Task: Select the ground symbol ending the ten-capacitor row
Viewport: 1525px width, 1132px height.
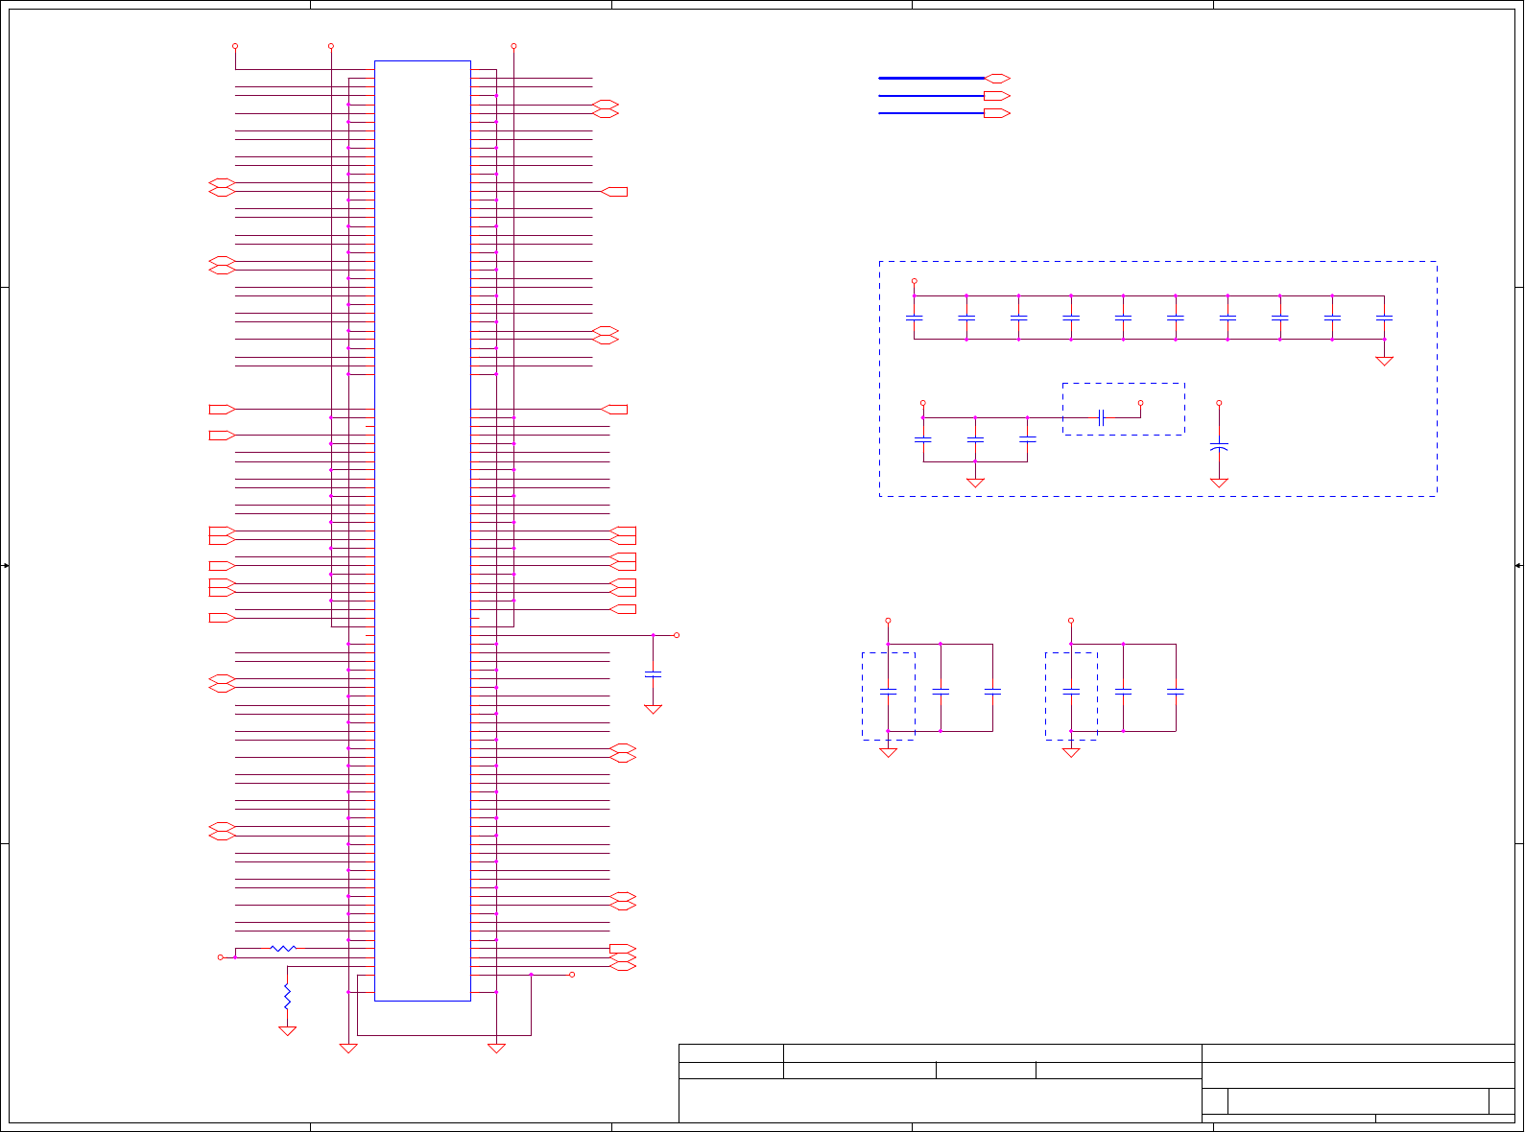Action: click(x=1384, y=361)
